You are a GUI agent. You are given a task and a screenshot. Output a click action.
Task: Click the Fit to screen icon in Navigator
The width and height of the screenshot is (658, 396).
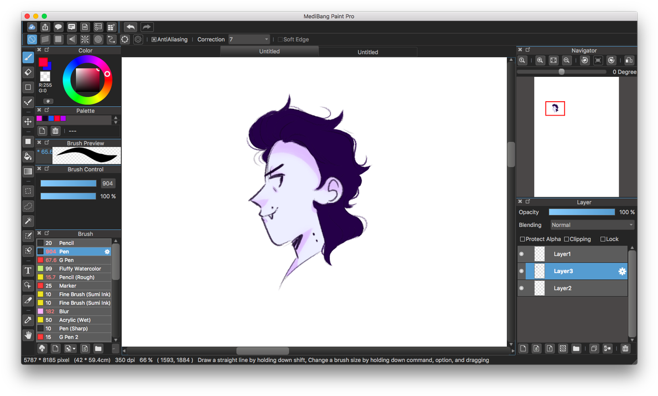[553, 60]
